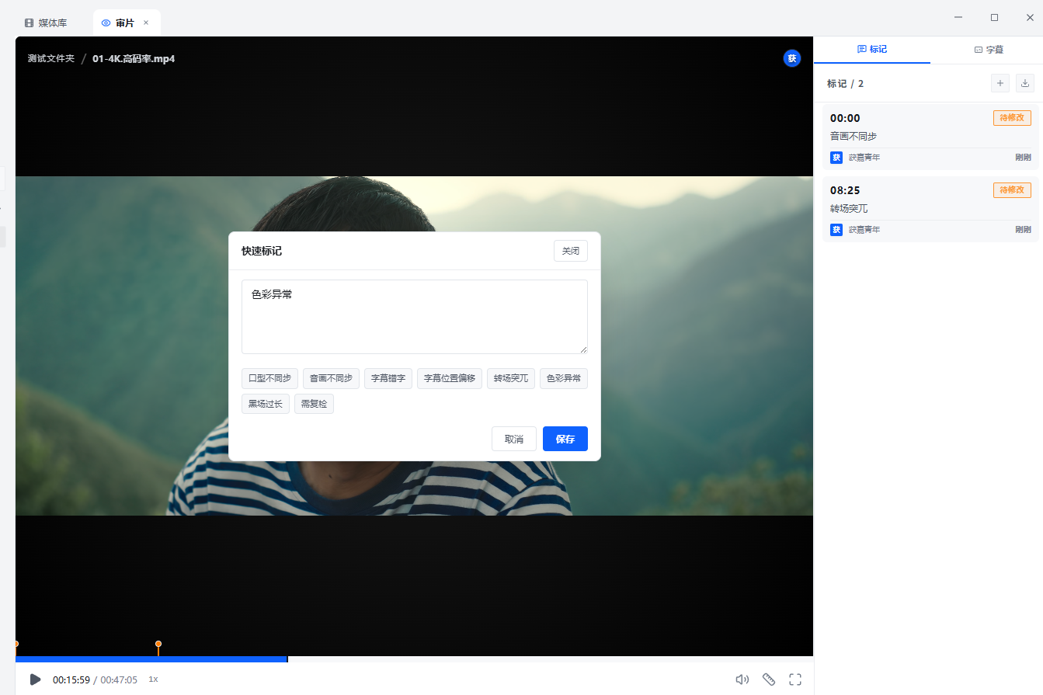Screen dimensions: 1043x695
Task: Click 测试文件夹 breadcrumb link
Action: (x=51, y=58)
